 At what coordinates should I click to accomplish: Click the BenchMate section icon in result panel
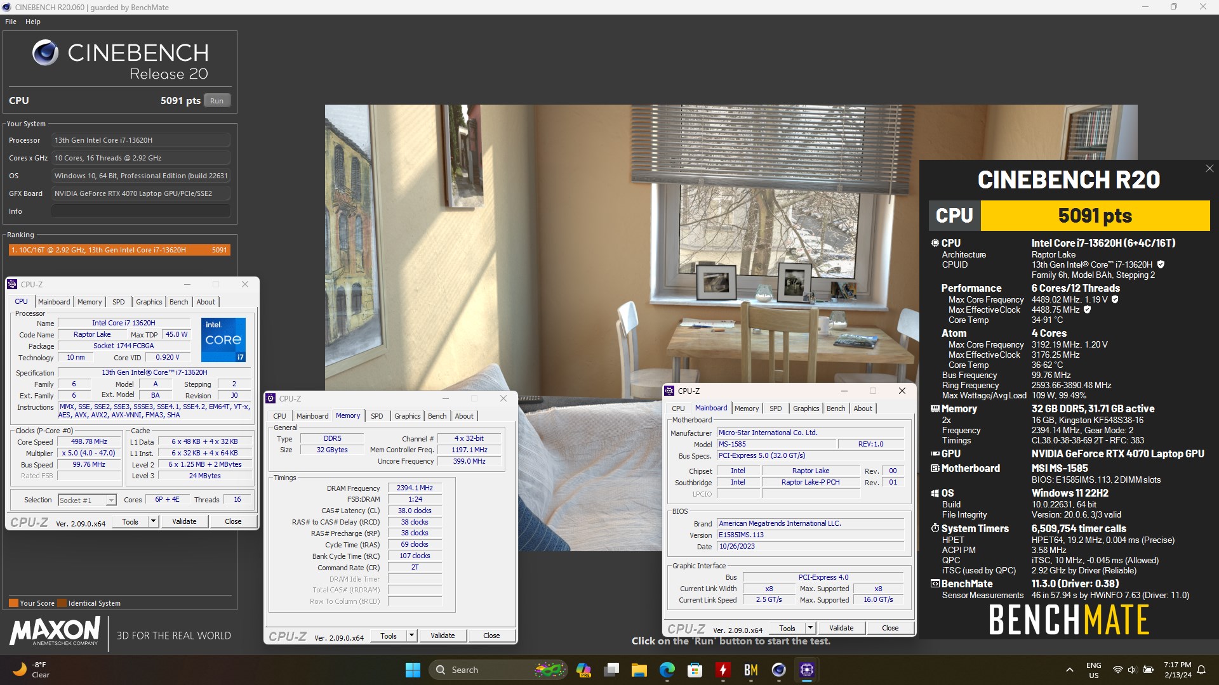(x=935, y=584)
